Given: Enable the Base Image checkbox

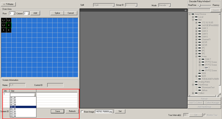Looking at the screenshot, I should [x=82, y=112].
